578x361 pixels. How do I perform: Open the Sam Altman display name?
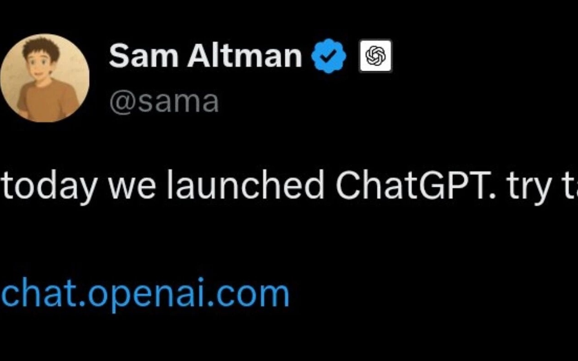pos(205,56)
